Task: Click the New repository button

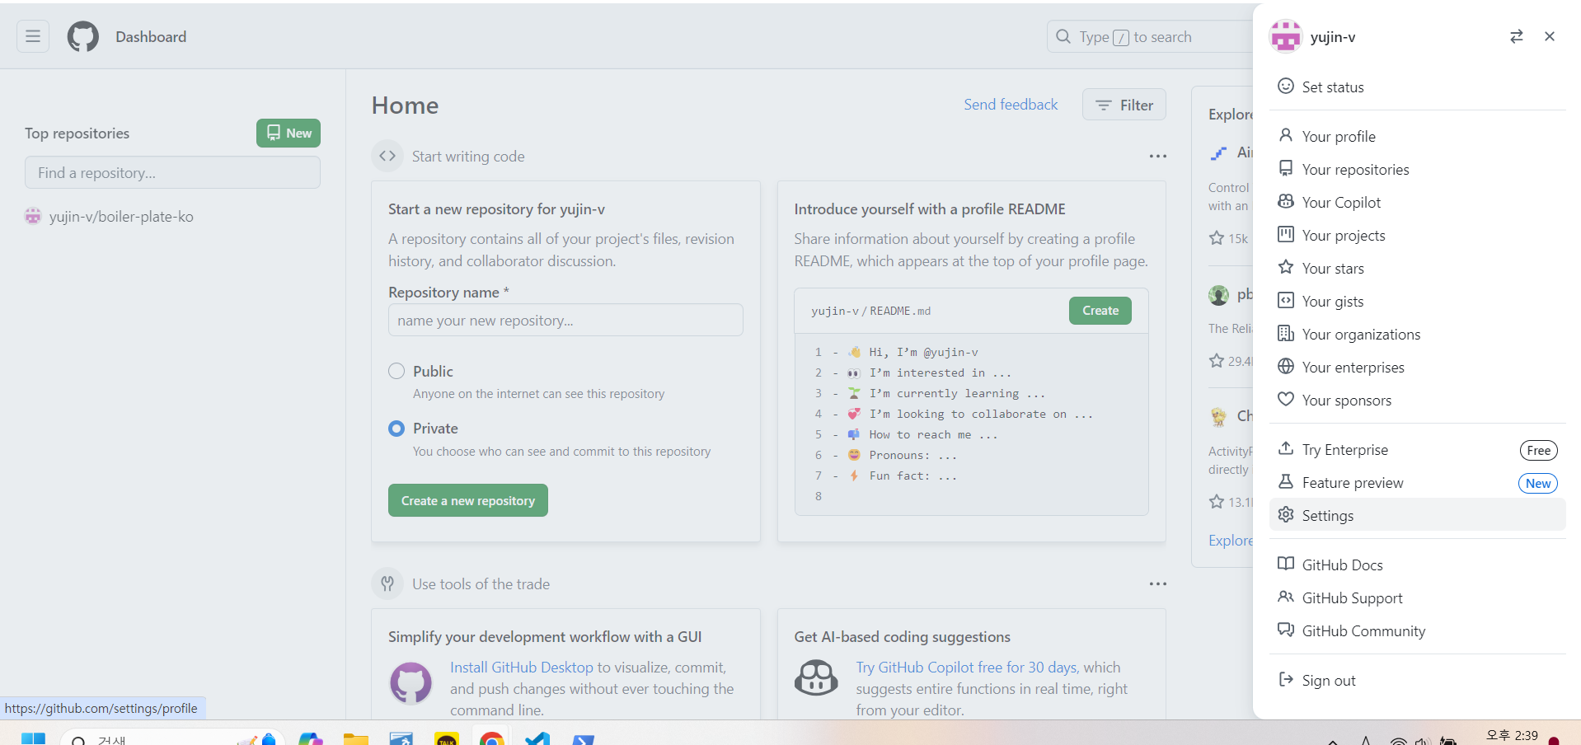Action: (x=288, y=133)
